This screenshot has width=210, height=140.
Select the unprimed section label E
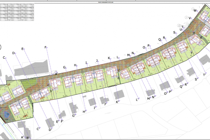[x=22, y=49]
